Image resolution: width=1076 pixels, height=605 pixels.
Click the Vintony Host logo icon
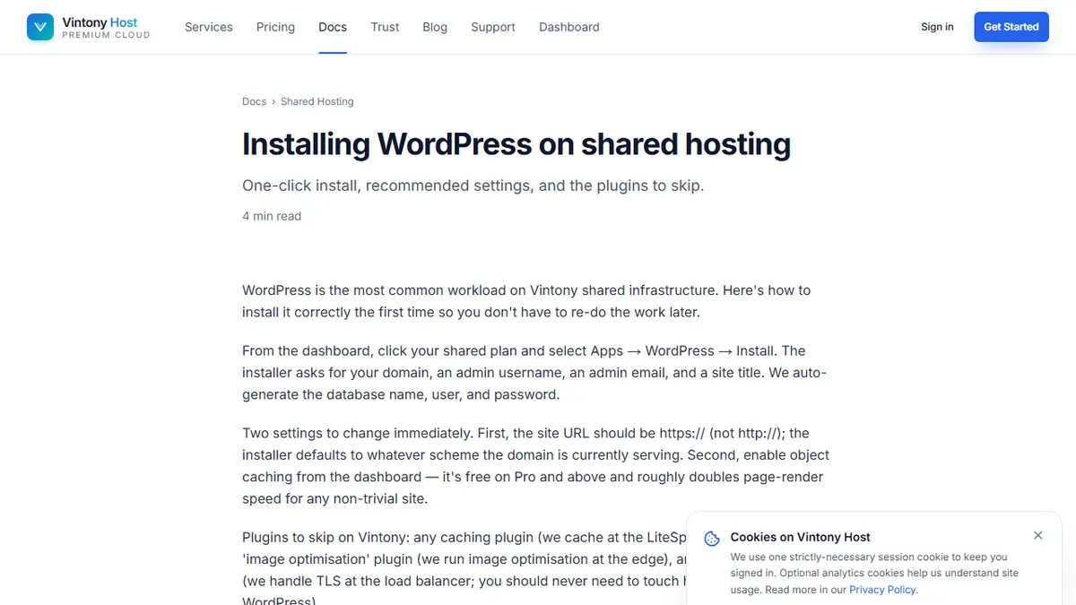[40, 27]
